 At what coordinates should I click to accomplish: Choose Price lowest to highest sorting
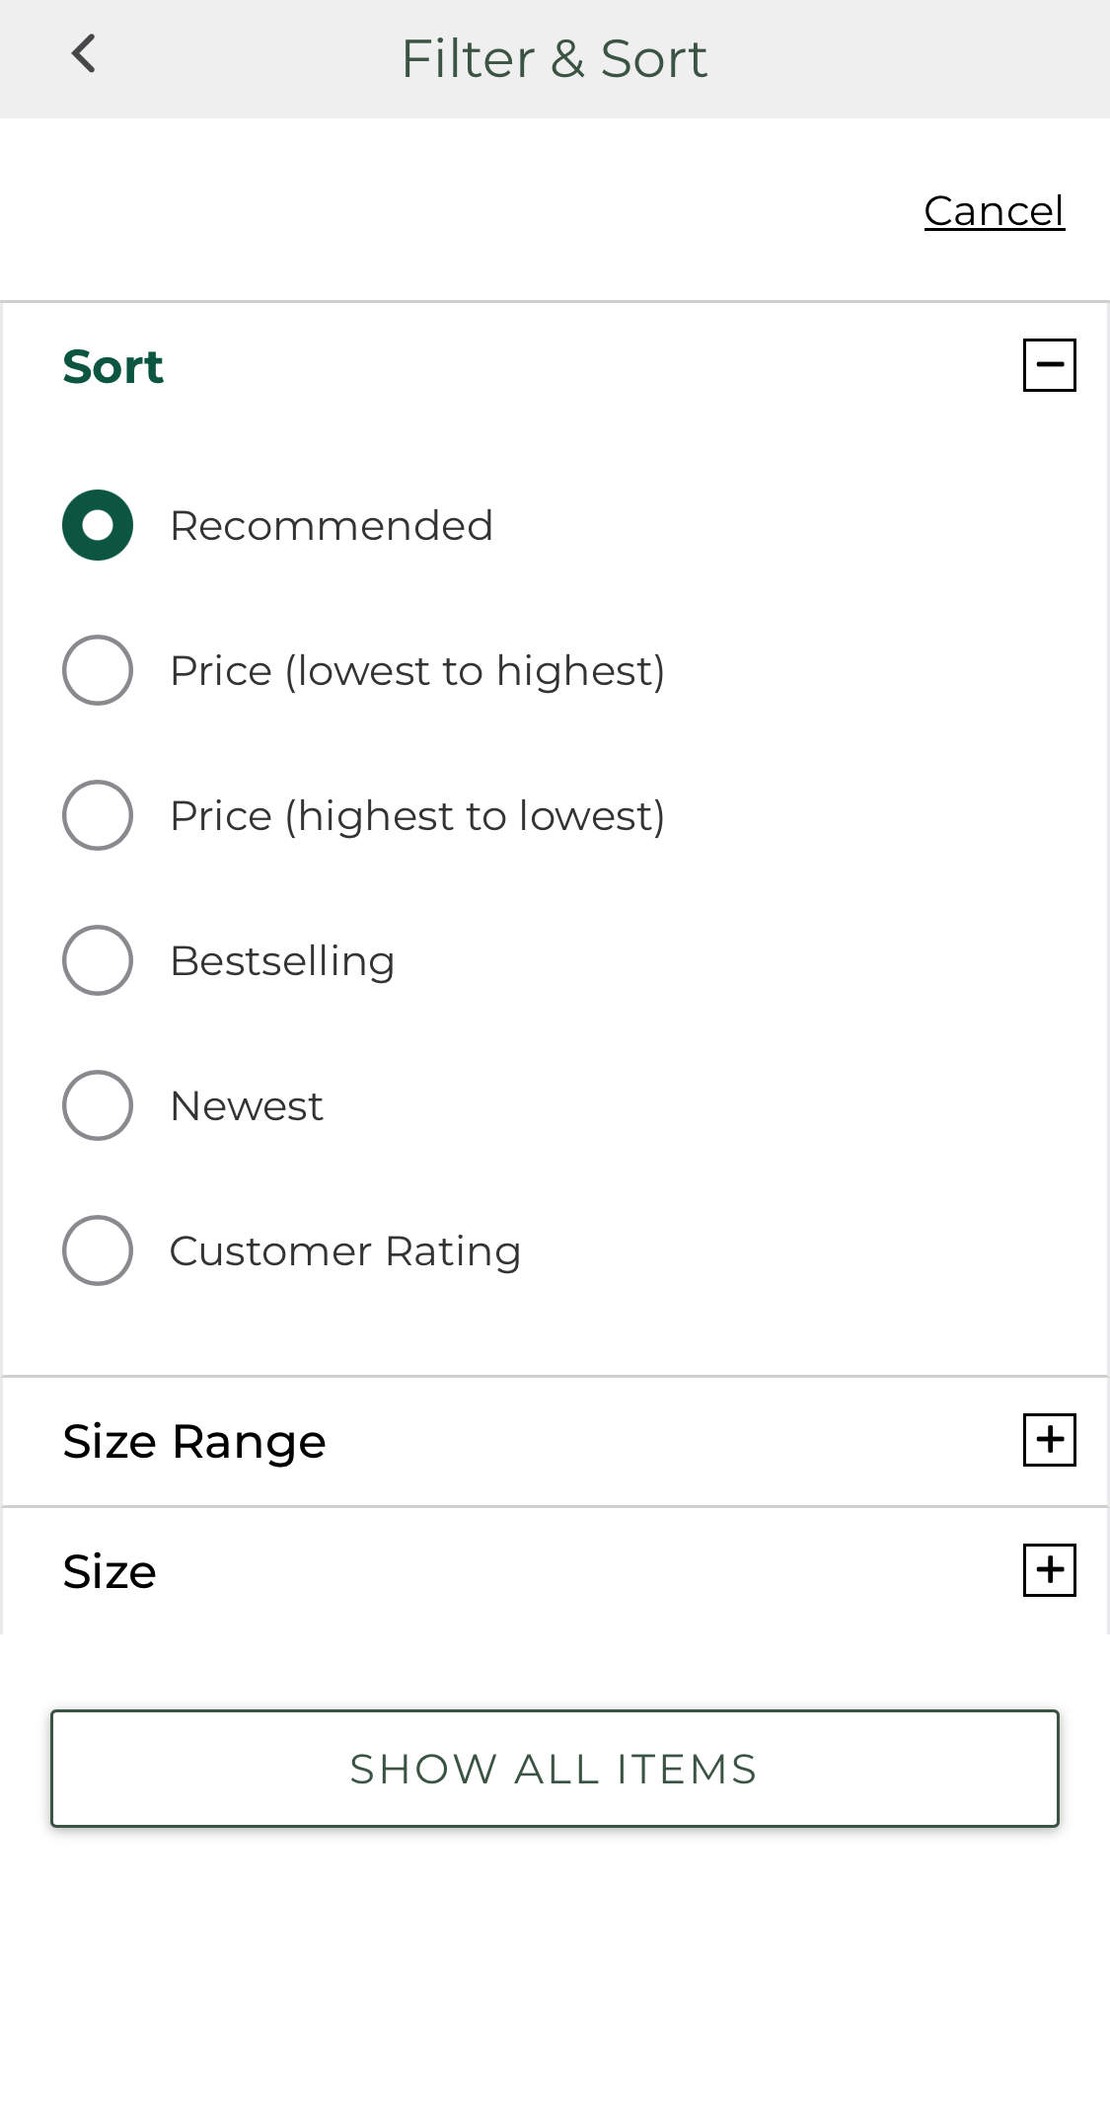[97, 670]
